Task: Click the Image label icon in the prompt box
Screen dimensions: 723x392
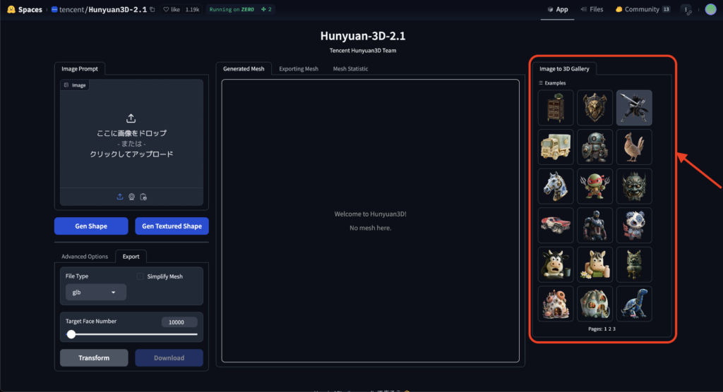Action: (x=66, y=85)
